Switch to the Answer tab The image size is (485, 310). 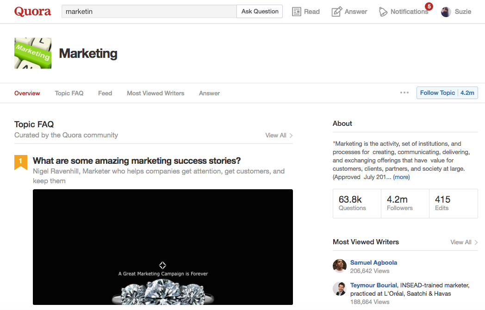[209, 93]
